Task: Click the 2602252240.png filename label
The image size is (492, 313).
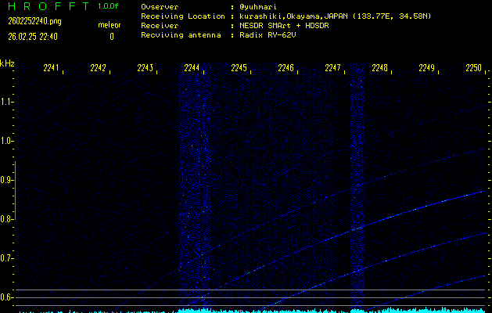Action: 29,22
